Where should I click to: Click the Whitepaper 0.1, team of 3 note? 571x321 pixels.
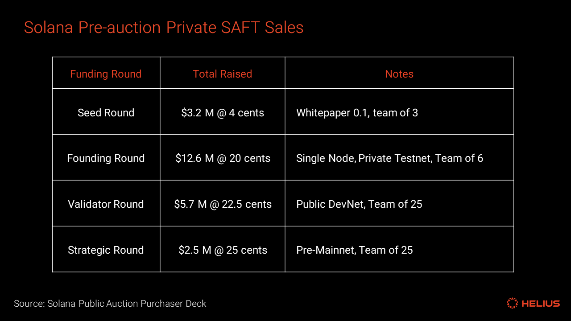[x=357, y=113]
